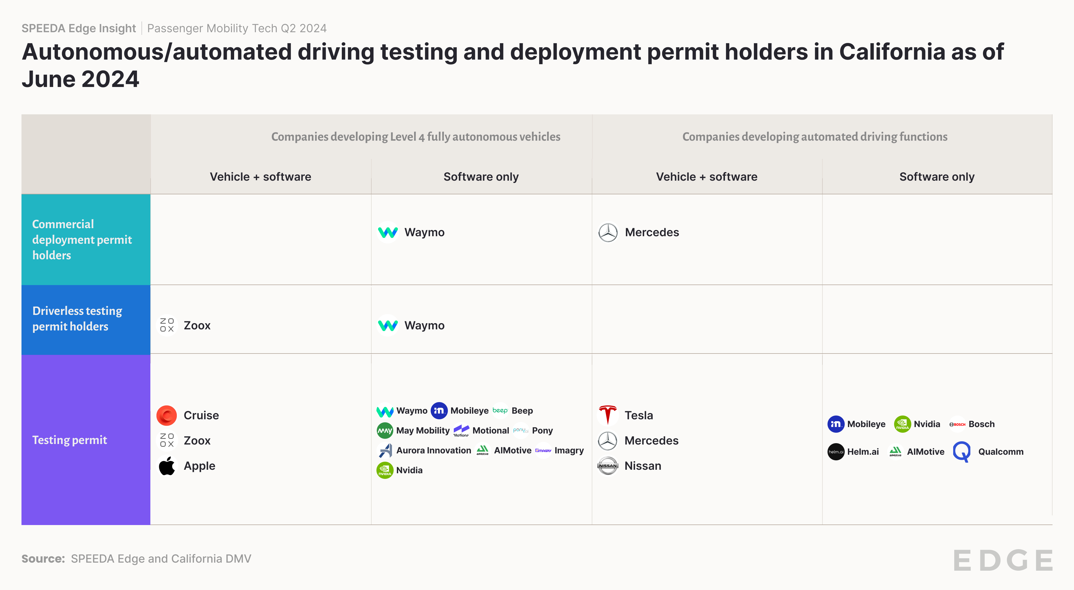This screenshot has height=590, width=1074.
Task: Click the green Beep logo
Action: tap(500, 411)
